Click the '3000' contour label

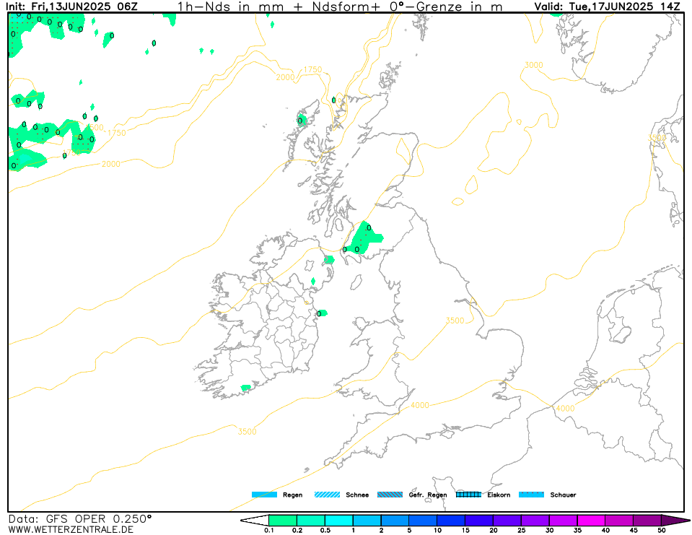(x=533, y=65)
